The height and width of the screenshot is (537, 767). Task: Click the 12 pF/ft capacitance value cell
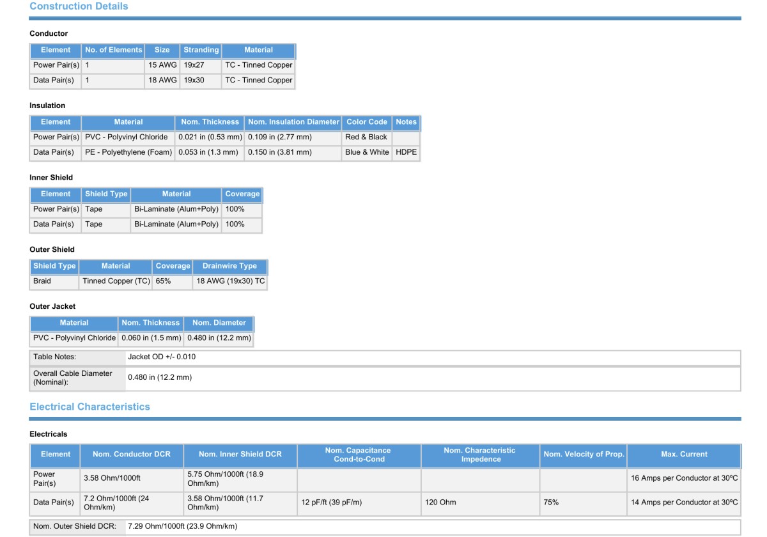point(331,502)
